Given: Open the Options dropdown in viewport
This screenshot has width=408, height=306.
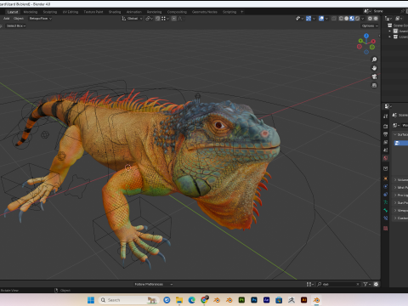Looking at the screenshot, I should 370,25.
